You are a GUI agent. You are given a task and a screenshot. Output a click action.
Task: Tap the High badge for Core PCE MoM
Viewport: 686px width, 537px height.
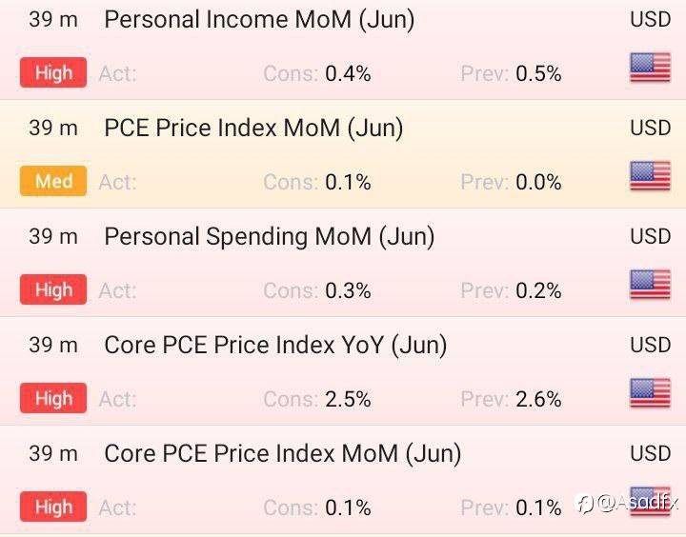coord(53,507)
